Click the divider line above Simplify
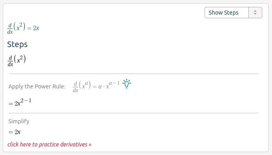The width and height of the screenshot is (272, 155). pos(134,113)
